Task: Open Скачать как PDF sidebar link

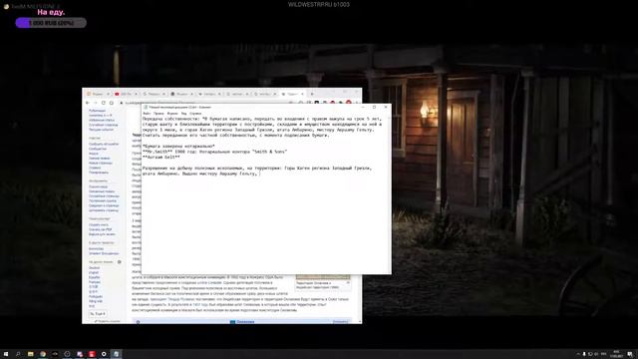Action: point(100,229)
